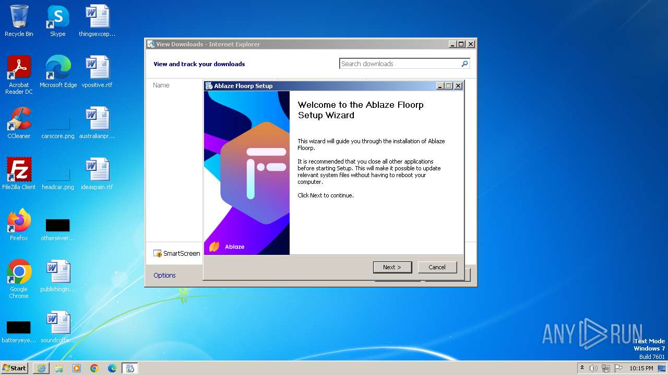Click Edge icon in taskbar
668x375 pixels.
[x=112, y=368]
